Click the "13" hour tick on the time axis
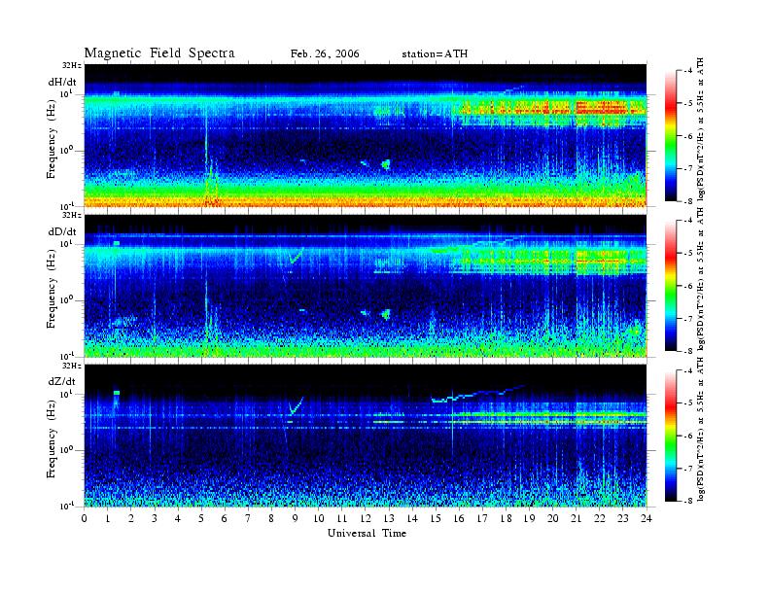Image resolution: width=770 pixels, height=595 pixels. (389, 518)
